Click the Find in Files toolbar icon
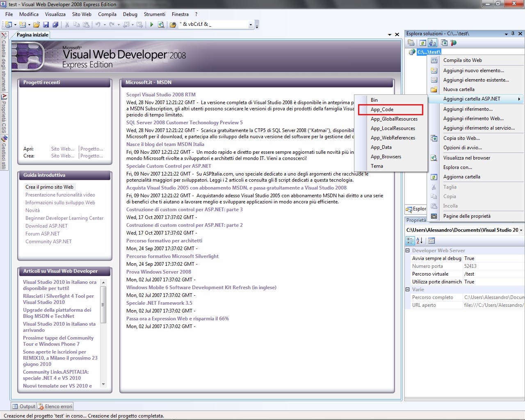This screenshot has width=525, height=420. point(173,25)
